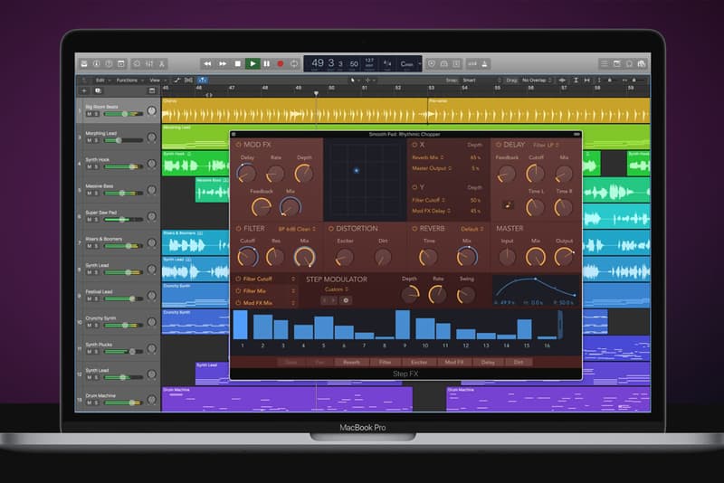
Task: Open the Step Modulator Custom preset dropdown
Action: click(x=338, y=289)
